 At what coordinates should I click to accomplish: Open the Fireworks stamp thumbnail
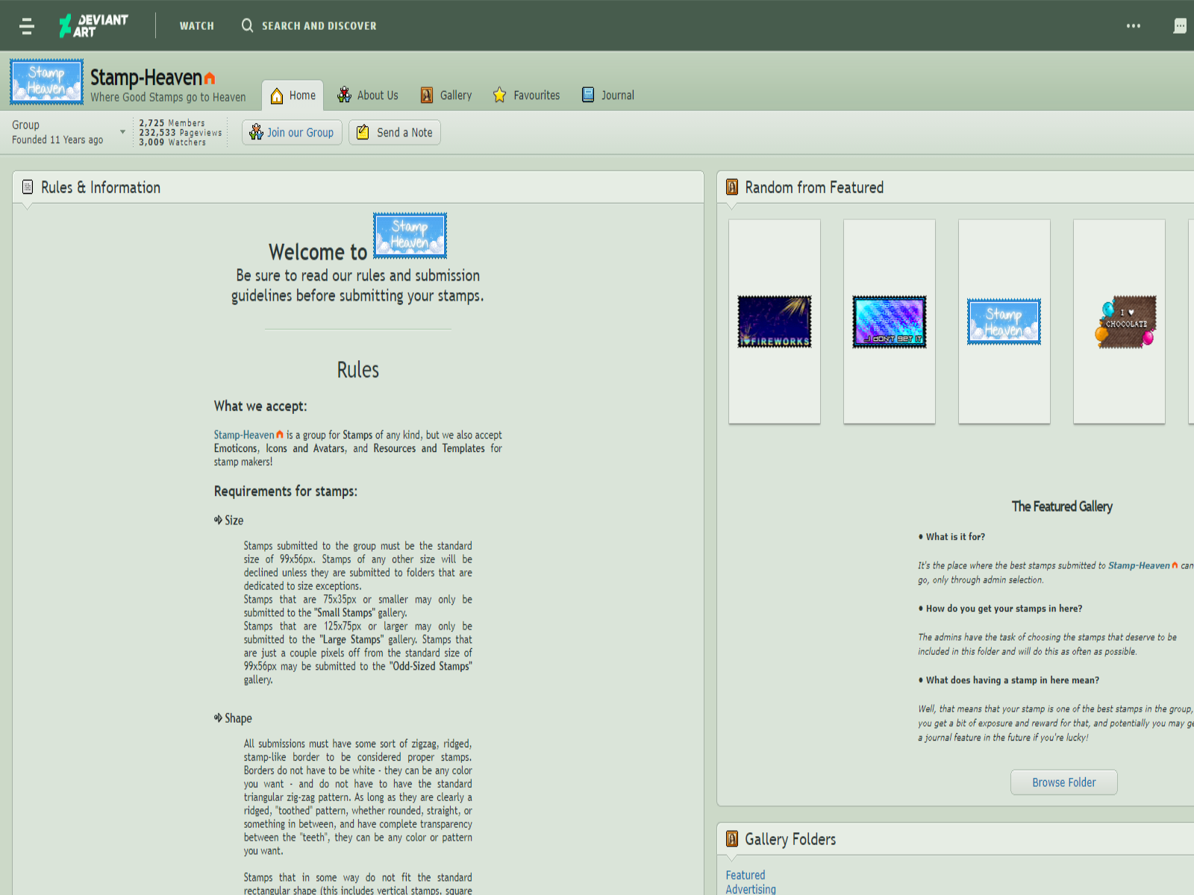(775, 321)
